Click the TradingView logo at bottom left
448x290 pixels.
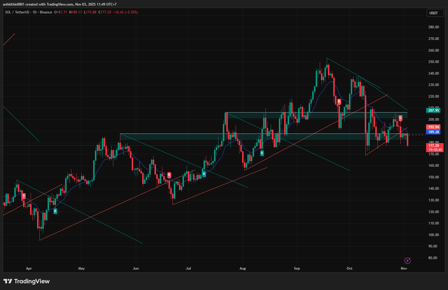(x=27, y=281)
